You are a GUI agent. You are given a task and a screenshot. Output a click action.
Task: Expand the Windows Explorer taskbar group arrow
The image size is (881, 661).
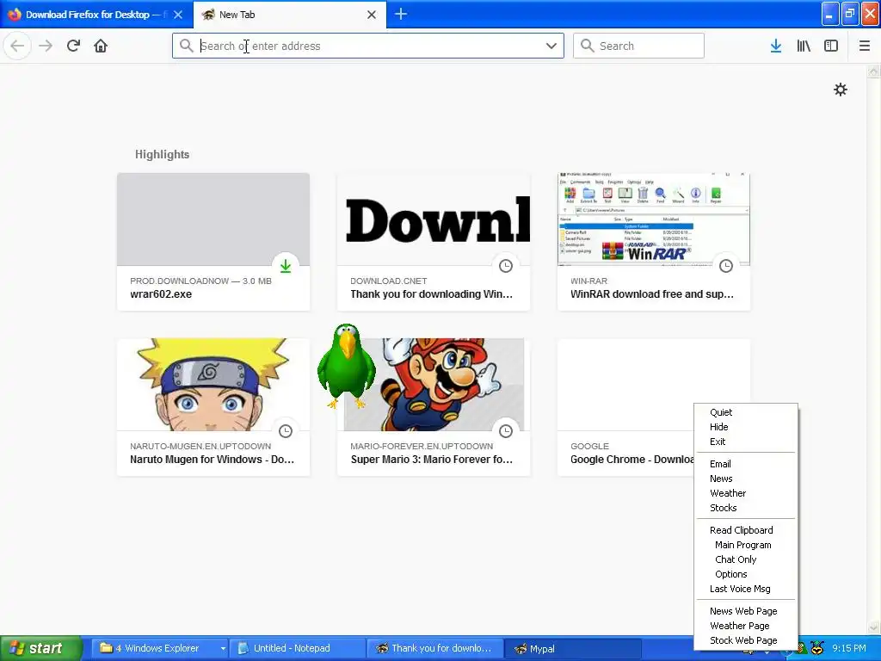(x=223, y=648)
